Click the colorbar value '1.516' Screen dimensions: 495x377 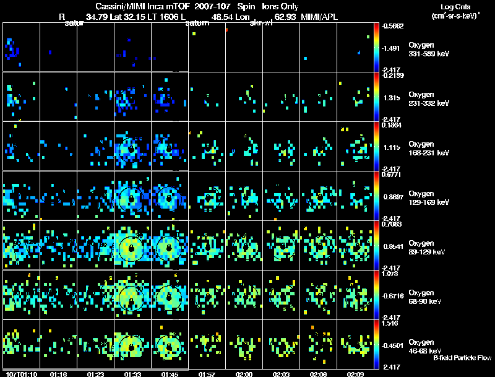tap(390, 323)
